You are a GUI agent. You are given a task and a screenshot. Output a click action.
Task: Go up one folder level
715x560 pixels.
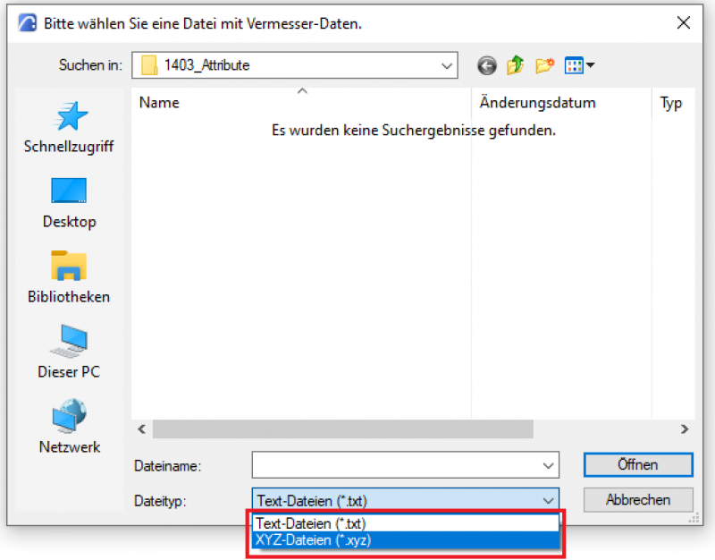[x=515, y=65]
